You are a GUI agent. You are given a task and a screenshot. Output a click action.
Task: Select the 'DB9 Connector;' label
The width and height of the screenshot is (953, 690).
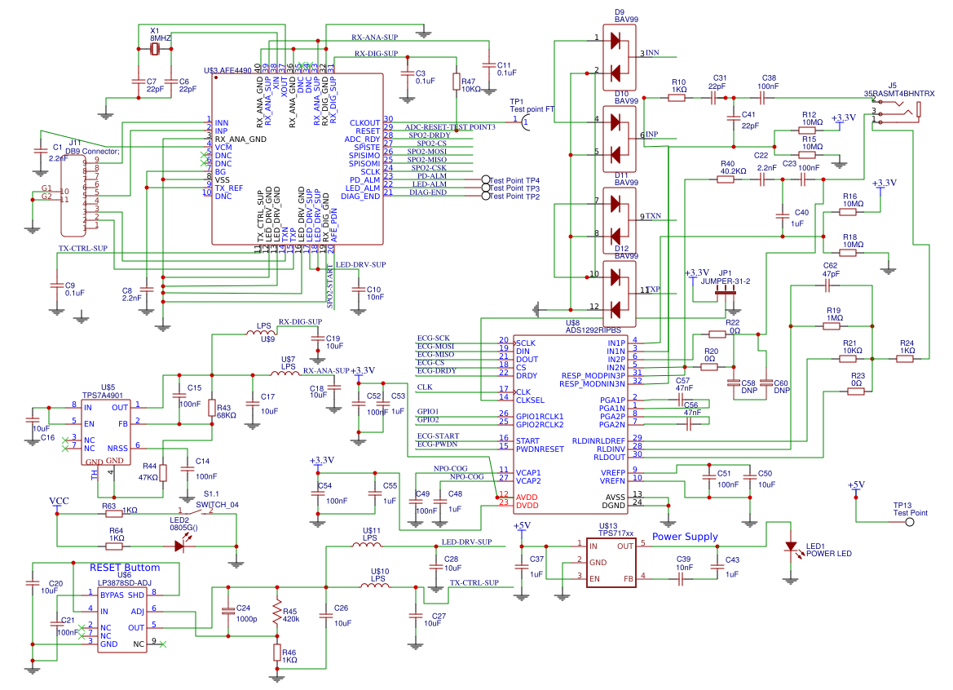[x=92, y=152]
